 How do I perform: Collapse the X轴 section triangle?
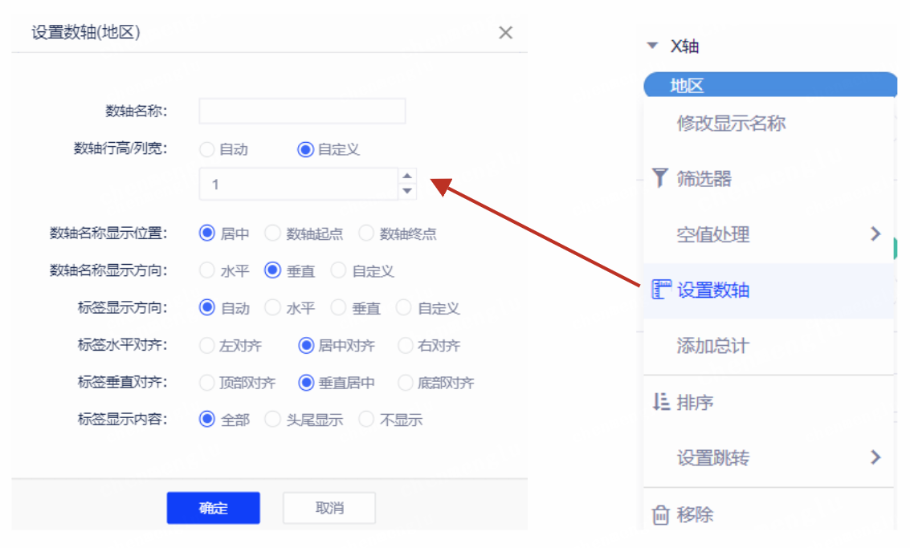(652, 47)
